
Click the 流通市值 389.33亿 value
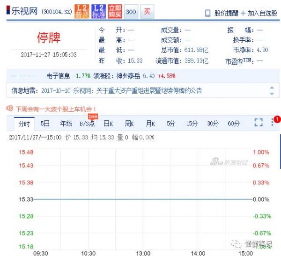[x=196, y=61]
